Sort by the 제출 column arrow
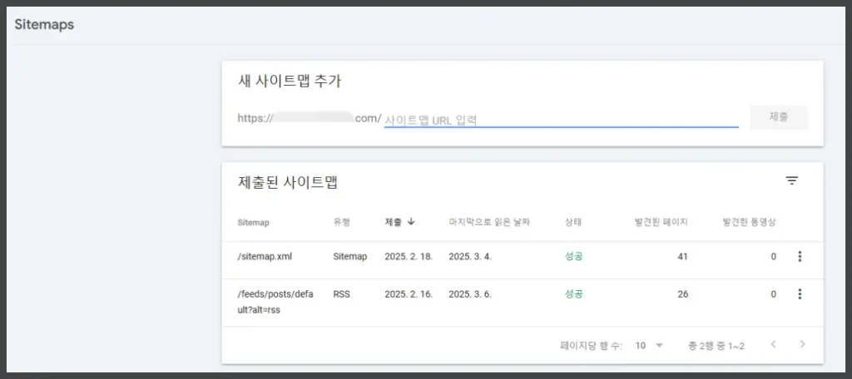 tap(411, 222)
